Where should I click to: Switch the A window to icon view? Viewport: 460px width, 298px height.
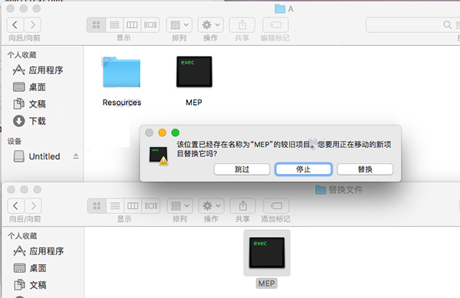(x=97, y=25)
